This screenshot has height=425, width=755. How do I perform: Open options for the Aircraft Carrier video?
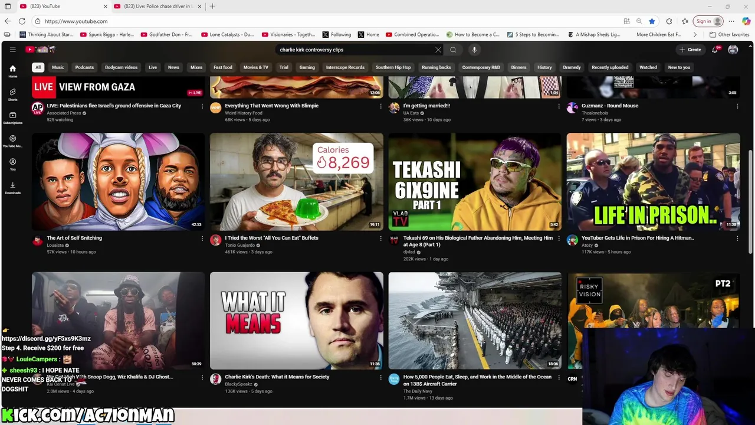[x=559, y=377]
